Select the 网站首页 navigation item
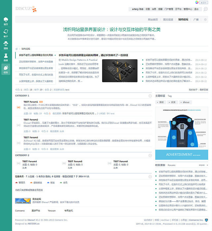212x231 pixels. pos(153,19)
